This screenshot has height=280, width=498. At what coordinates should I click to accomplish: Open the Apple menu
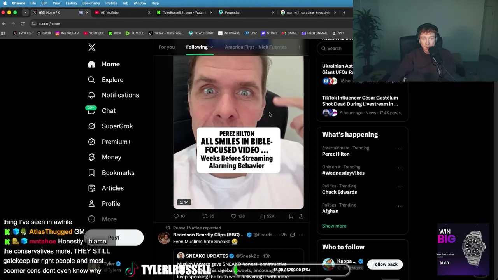(5, 3)
